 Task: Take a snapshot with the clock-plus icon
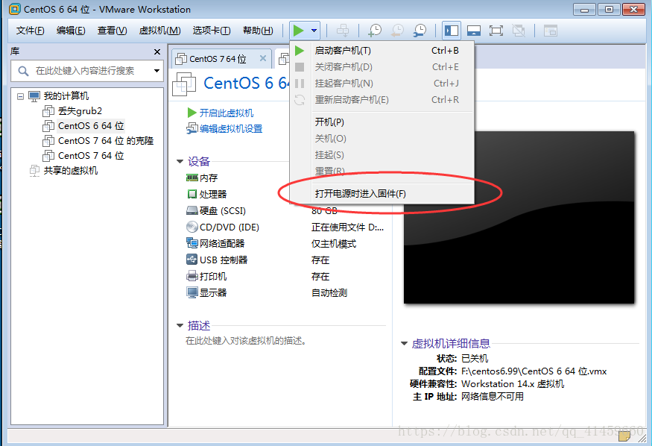375,31
